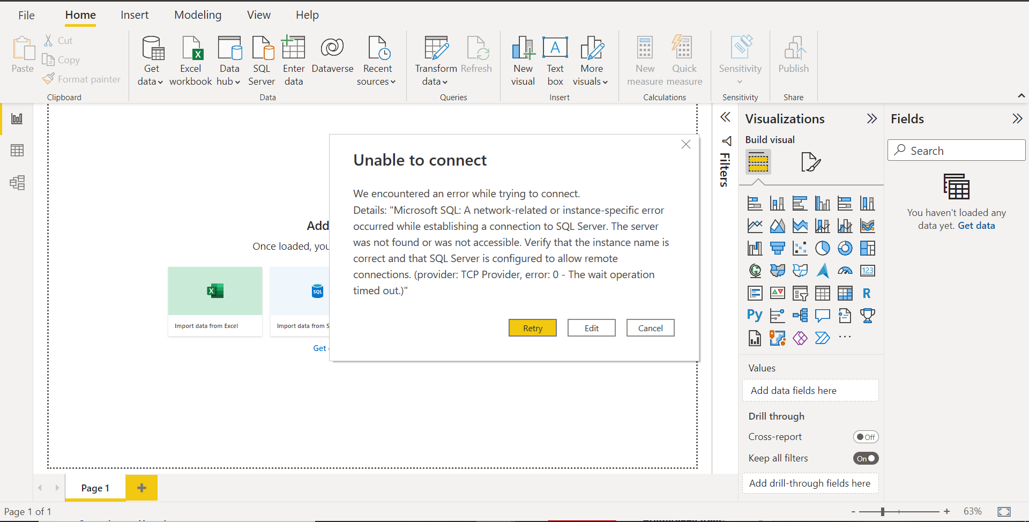Switch to the Insert ribbon tab
This screenshot has height=522, width=1029.
[x=135, y=15]
